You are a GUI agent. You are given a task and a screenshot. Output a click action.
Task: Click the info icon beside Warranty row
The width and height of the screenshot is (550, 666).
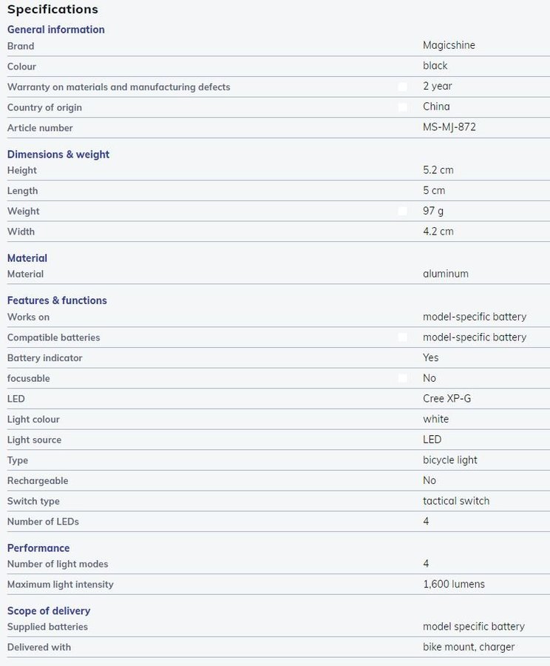pyautogui.click(x=402, y=87)
